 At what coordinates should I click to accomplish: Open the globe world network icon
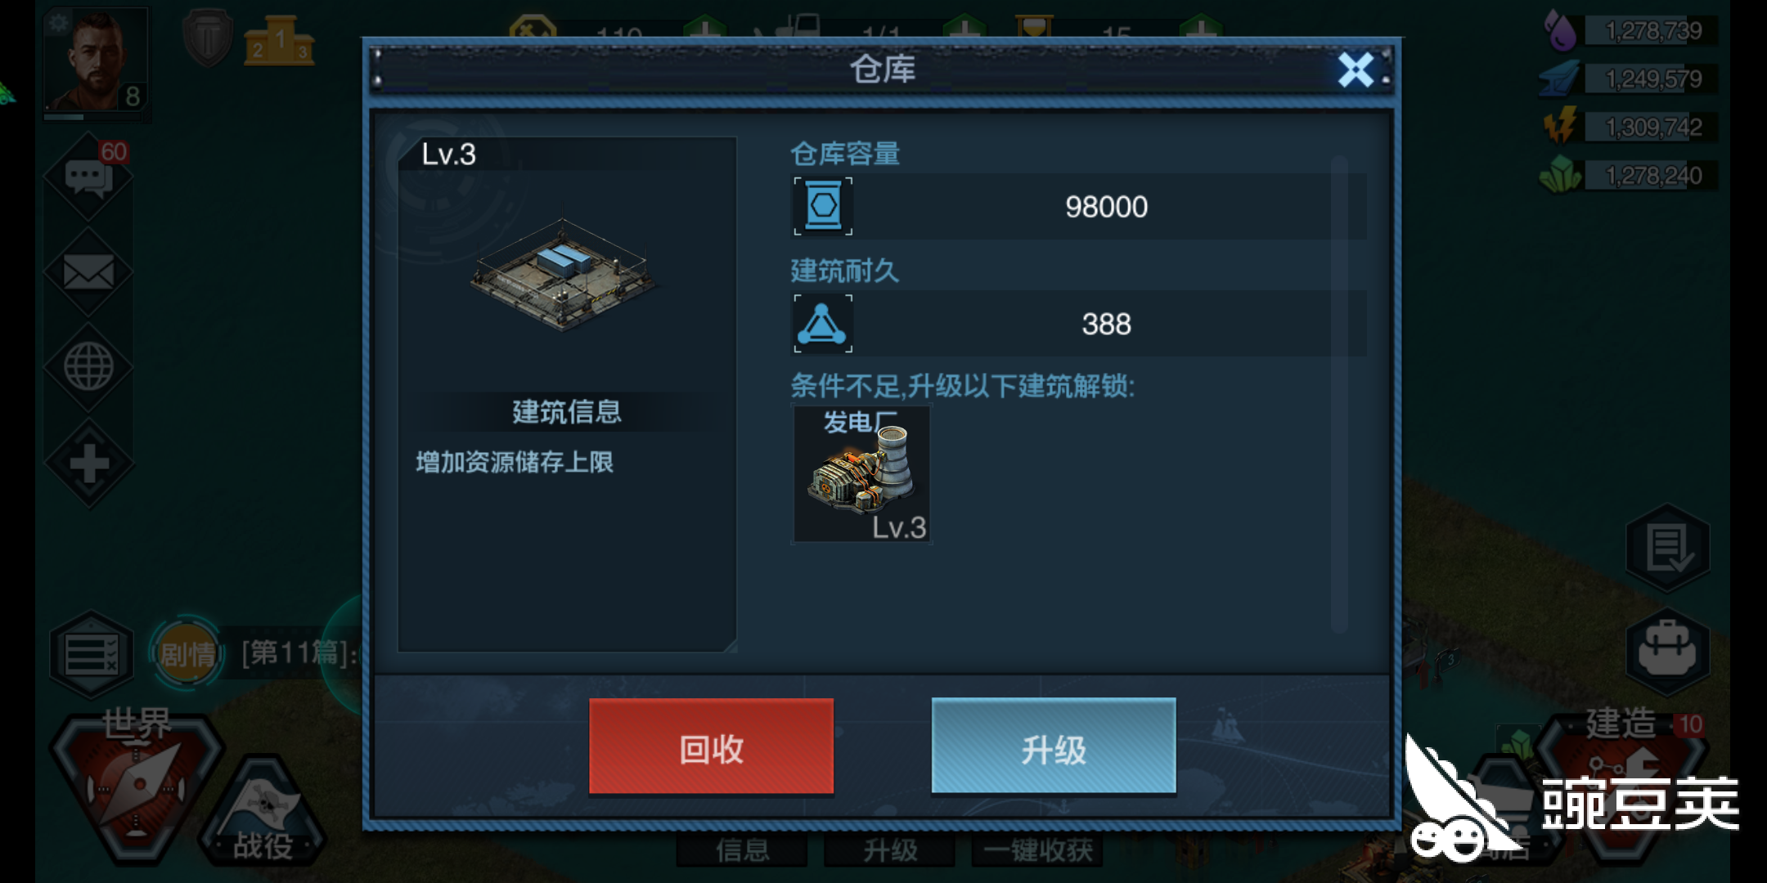pos(88,366)
